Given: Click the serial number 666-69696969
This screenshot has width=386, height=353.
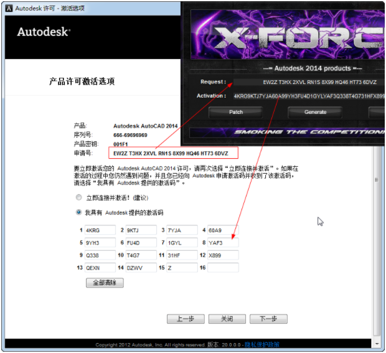Looking at the screenshot, I should [x=130, y=135].
